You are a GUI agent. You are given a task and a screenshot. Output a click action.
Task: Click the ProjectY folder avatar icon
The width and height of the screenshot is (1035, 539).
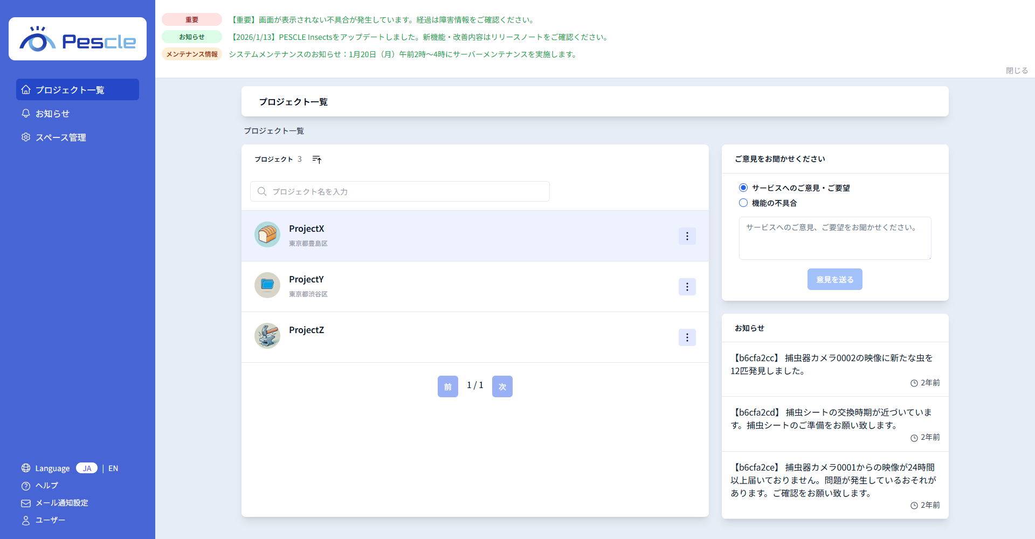pyautogui.click(x=267, y=285)
